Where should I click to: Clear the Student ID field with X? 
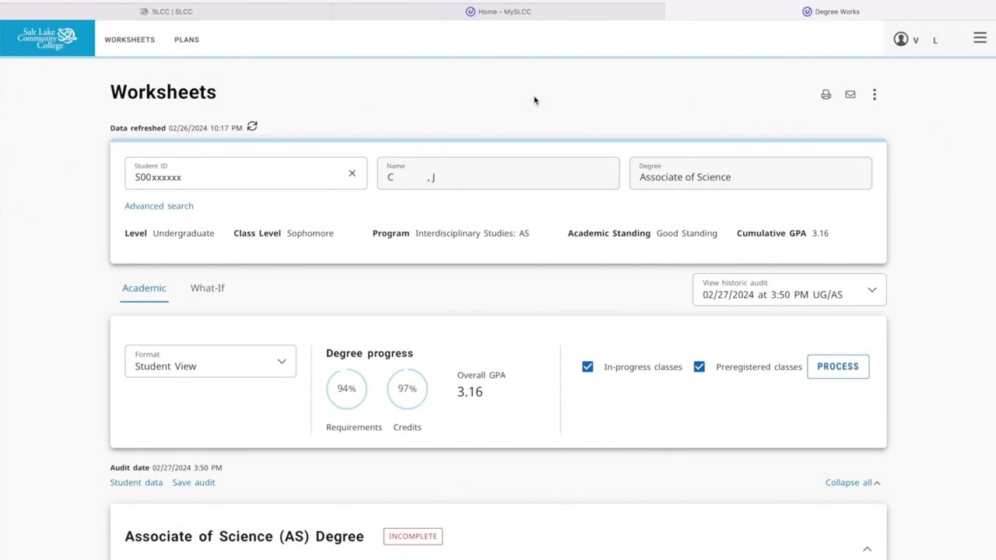pyautogui.click(x=352, y=173)
